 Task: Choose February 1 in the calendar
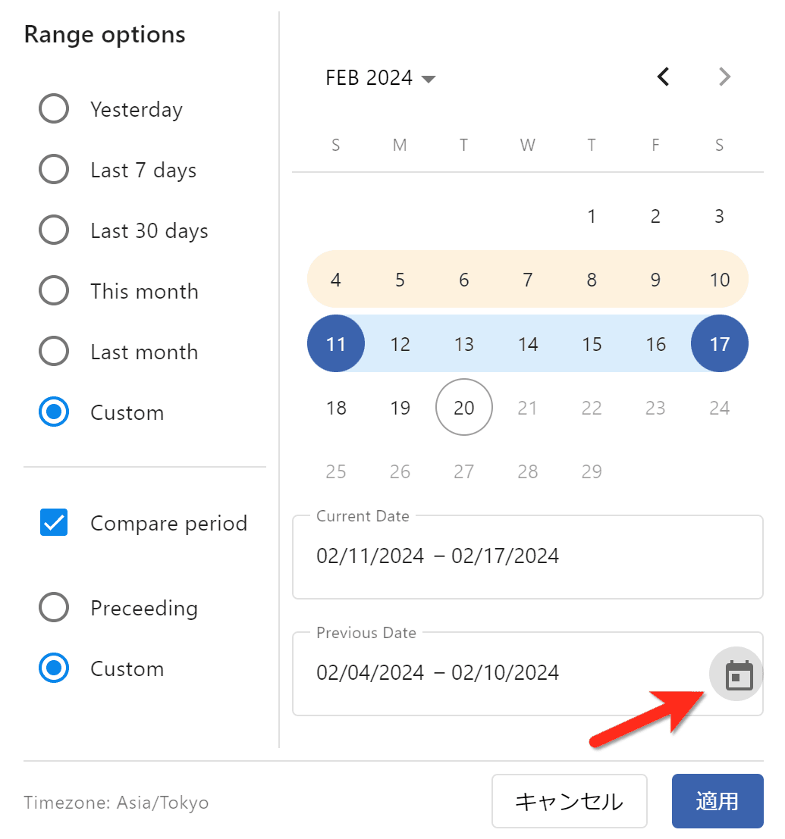pos(592,217)
